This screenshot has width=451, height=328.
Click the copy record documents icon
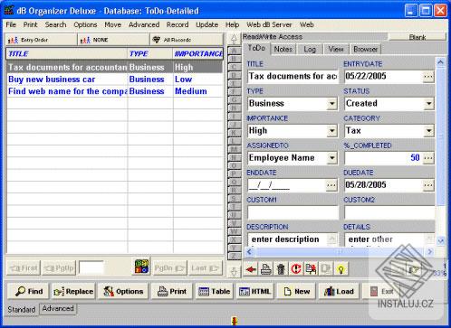(x=311, y=268)
